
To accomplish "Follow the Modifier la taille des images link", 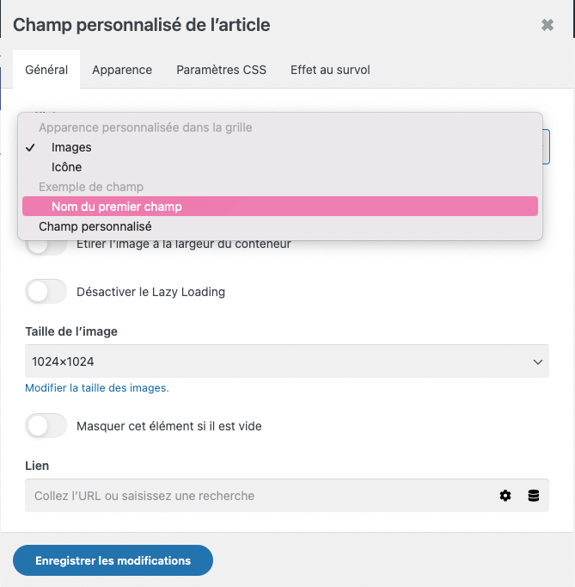I will (x=96, y=388).
